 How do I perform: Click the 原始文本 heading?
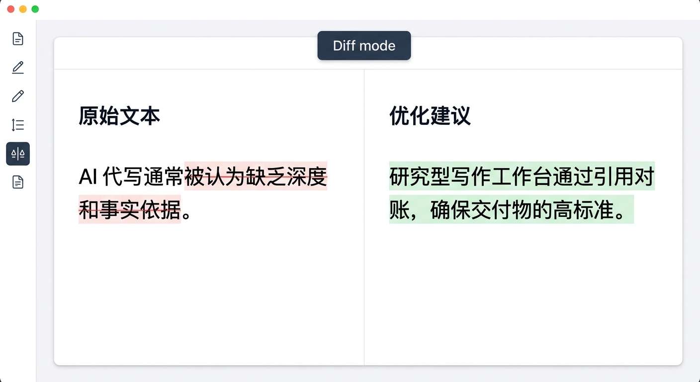[x=119, y=116]
